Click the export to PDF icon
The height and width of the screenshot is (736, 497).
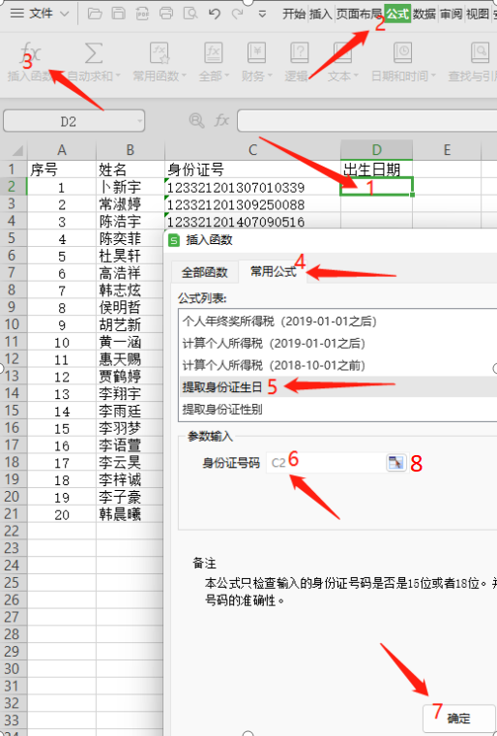pyautogui.click(x=142, y=14)
